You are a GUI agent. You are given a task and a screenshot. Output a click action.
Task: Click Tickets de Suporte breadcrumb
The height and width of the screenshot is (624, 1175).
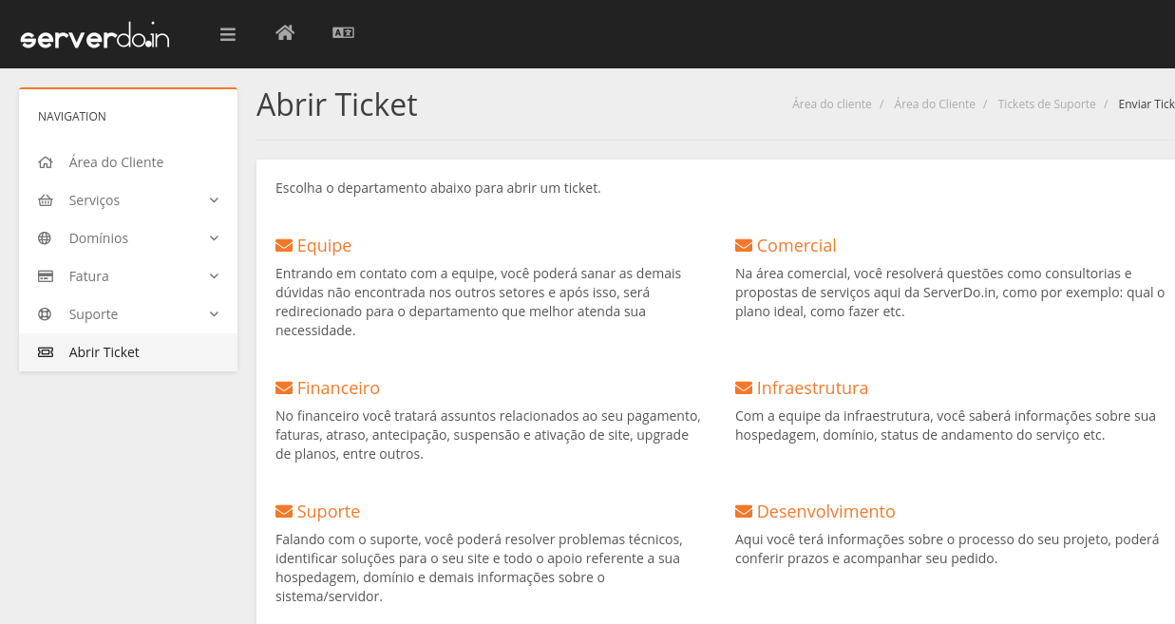tap(1046, 104)
